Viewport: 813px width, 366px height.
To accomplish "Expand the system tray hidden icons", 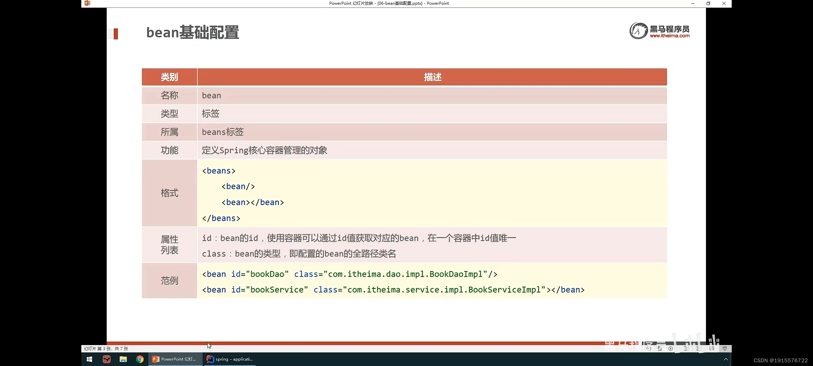I will (726, 359).
